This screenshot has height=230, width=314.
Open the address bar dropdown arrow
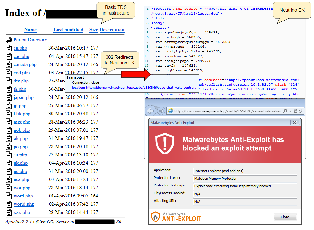tap(290, 111)
